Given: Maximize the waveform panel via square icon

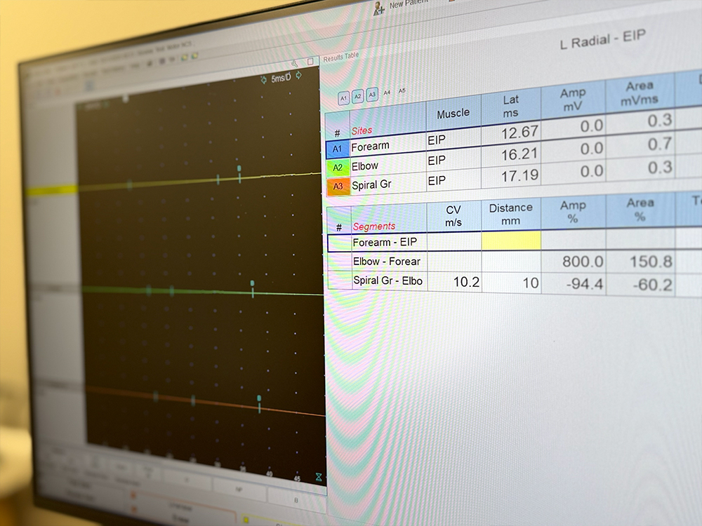Looking at the screenshot, I should pyautogui.click(x=310, y=62).
